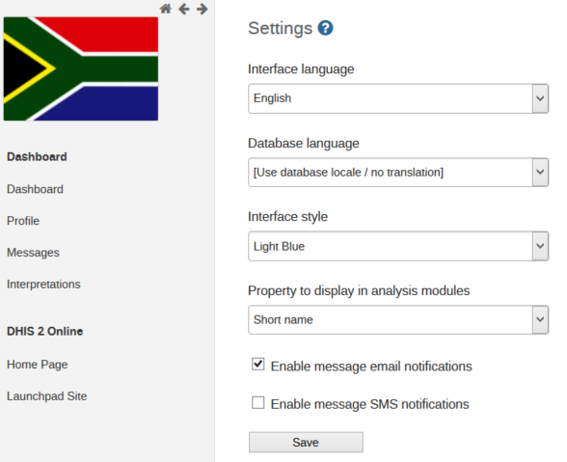Open Interpretations from the sidebar
Image resolution: width=567 pixels, height=462 pixels.
click(x=43, y=285)
